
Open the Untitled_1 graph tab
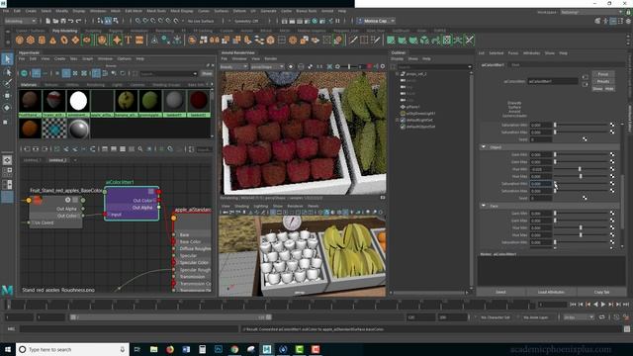[32, 160]
